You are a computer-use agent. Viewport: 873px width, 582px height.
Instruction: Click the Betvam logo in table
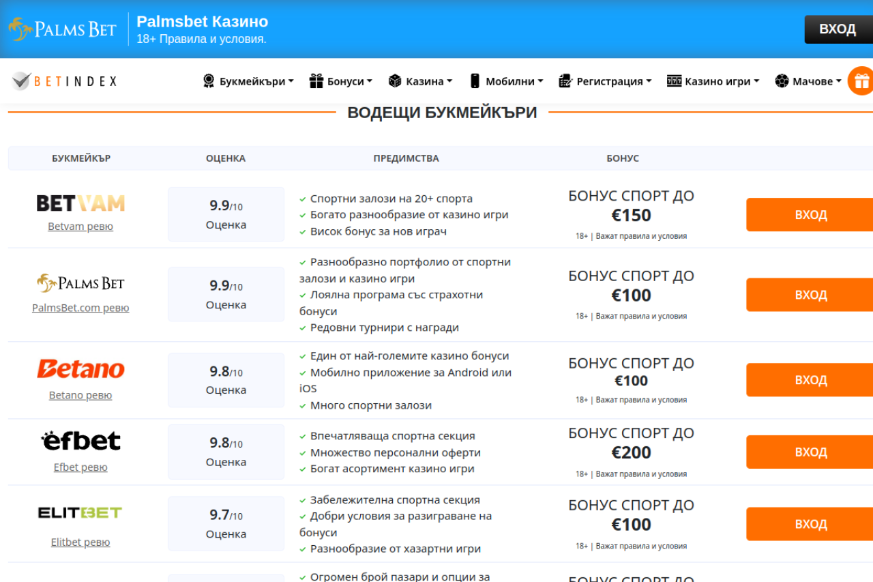pyautogui.click(x=80, y=203)
